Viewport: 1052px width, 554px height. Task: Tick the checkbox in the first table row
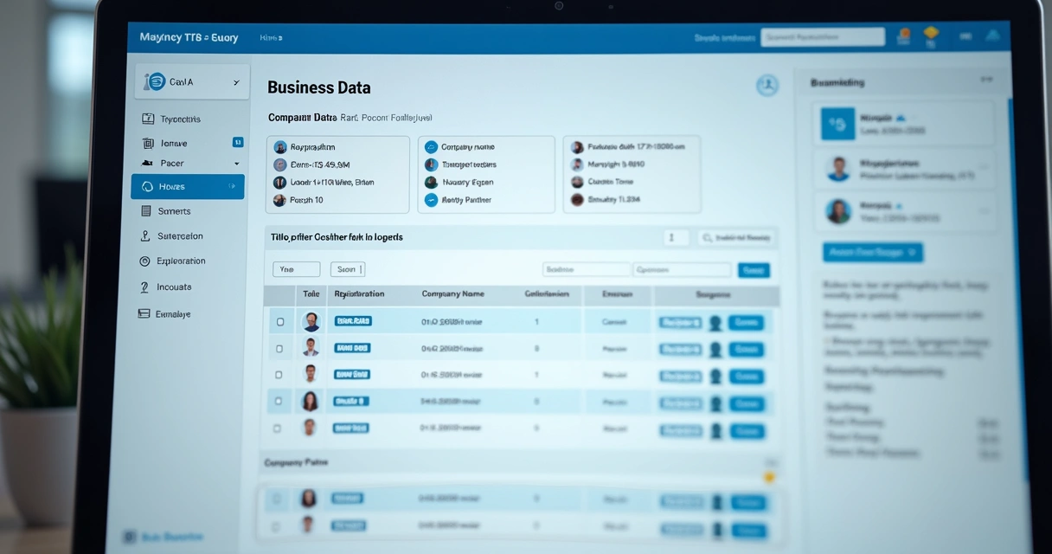click(x=279, y=322)
